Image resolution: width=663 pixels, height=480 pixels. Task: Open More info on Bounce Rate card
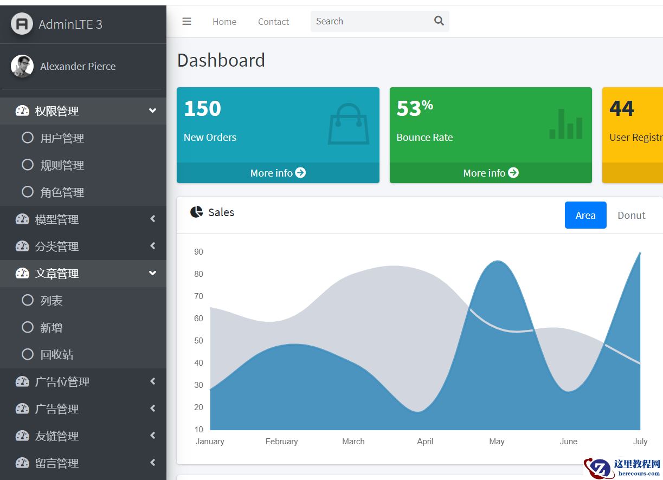click(491, 173)
